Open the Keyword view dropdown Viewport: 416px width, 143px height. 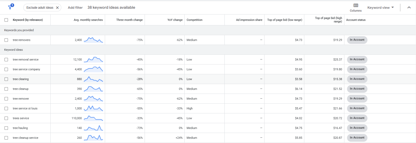coord(380,8)
